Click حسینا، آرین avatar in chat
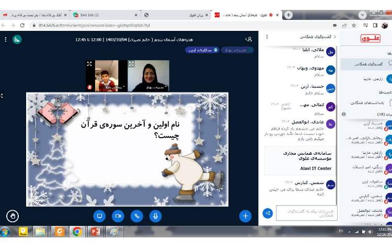This screenshot has width=392, height=251. (x=330, y=88)
